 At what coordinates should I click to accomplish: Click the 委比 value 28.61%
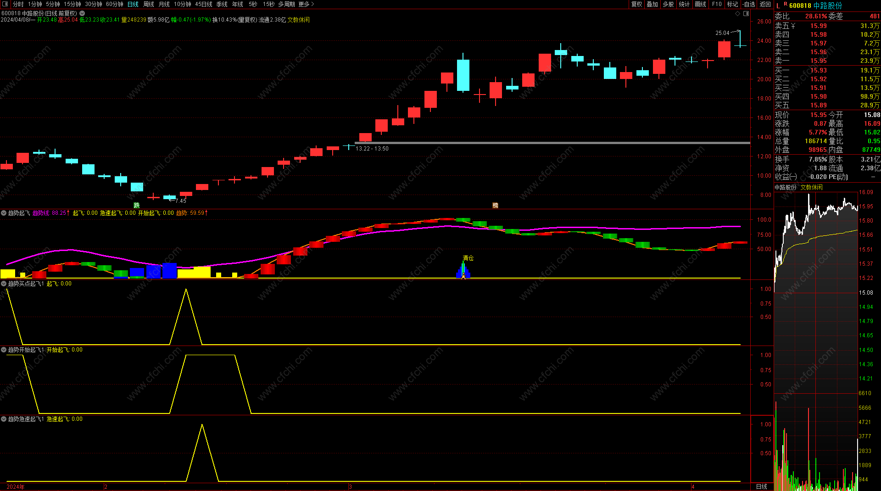click(x=816, y=17)
